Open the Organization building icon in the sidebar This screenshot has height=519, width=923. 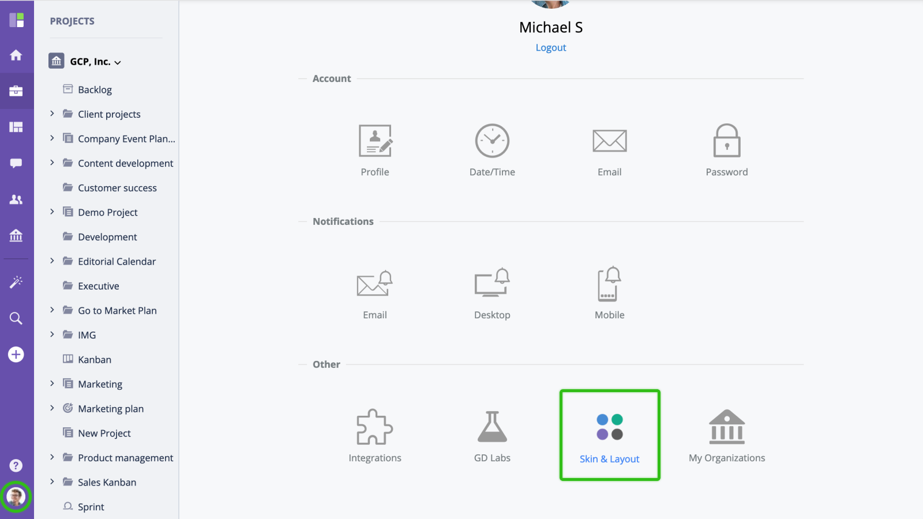pyautogui.click(x=16, y=235)
